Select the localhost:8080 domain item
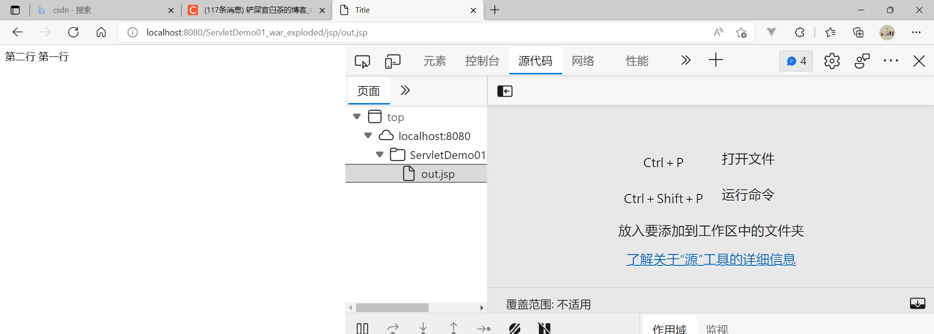Viewport: 934px width, 334px height. pos(434,136)
